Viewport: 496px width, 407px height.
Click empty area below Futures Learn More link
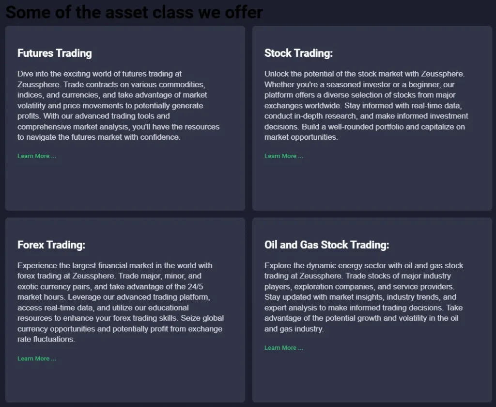pyautogui.click(x=125, y=187)
